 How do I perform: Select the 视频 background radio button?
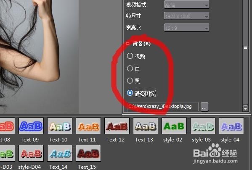[x=130, y=56]
